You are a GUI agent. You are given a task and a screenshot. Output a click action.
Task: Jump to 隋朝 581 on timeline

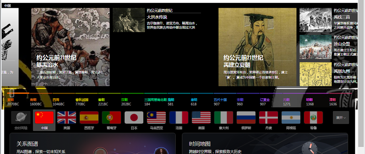171,102
